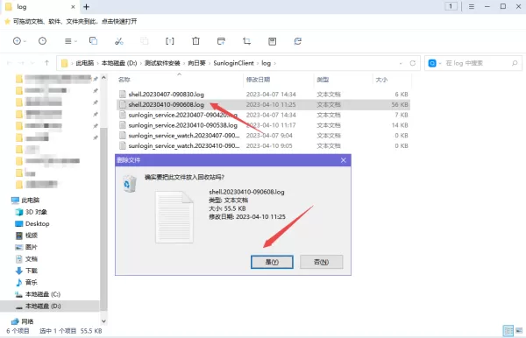Open the hamburger menu in title bar
The width and height of the screenshot is (526, 338).
pyautogui.click(x=472, y=6)
